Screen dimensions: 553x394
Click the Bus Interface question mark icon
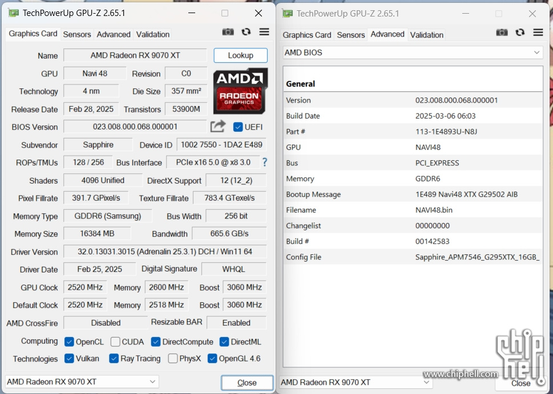264,162
